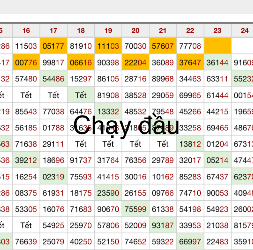The image size is (253, 250).
Task: Click the green cell 54486
Action: 54,79
